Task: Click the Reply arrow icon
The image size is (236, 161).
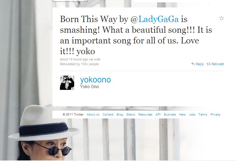Action: [x=193, y=64]
